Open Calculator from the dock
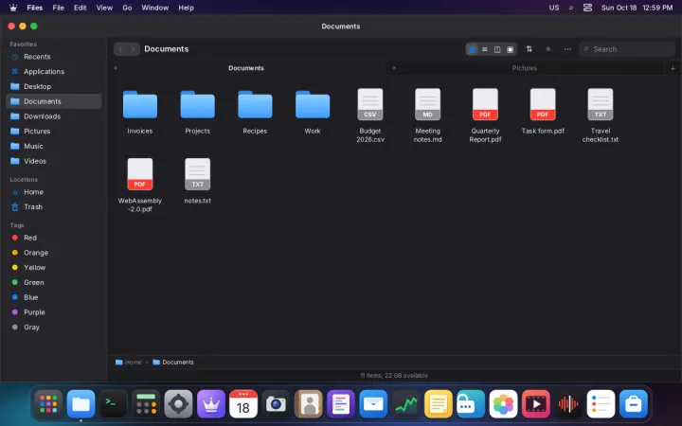Viewport: 682px width, 426px height. (x=146, y=404)
